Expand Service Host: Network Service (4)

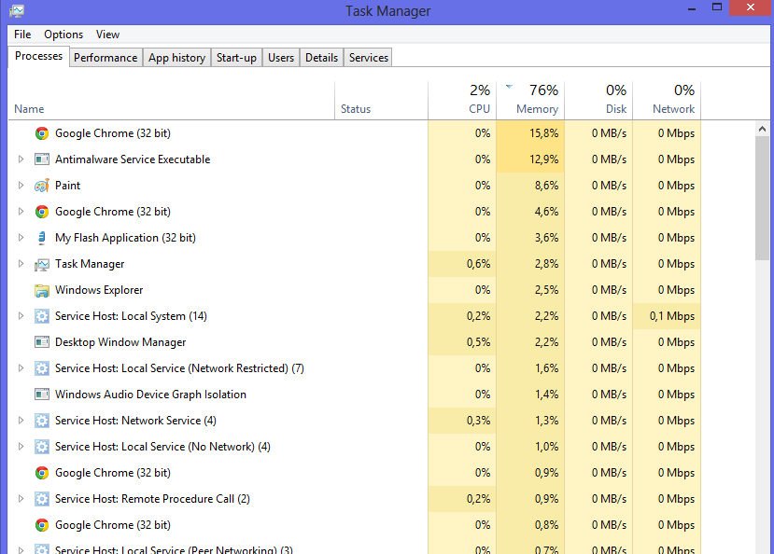[x=21, y=421]
